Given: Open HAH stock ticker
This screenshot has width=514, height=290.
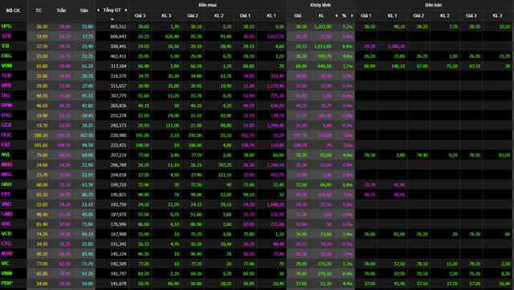Looking at the screenshot, I should click(x=6, y=184).
